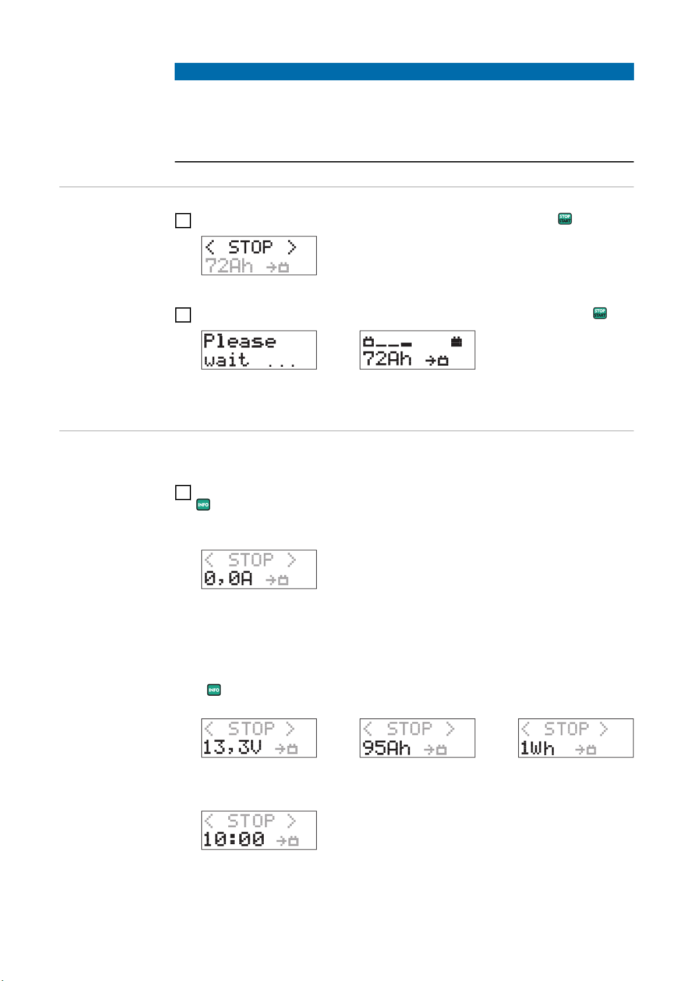Viewport: 694px width, 981px height.
Task: Click the battery arrow icon next to 0,0A
Action: pos(277,579)
